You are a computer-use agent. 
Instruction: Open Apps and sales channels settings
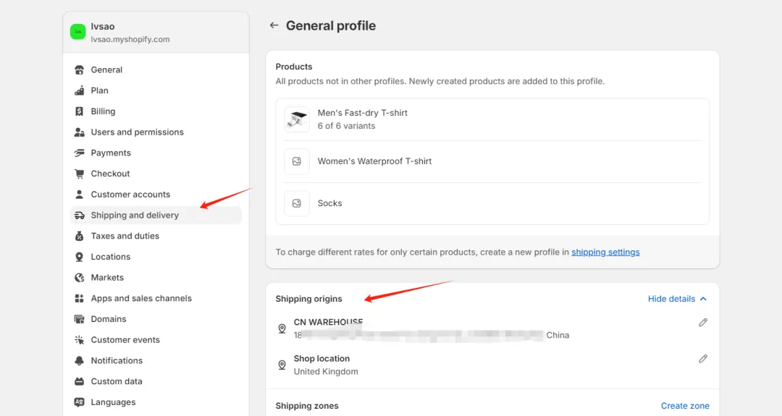click(x=141, y=298)
